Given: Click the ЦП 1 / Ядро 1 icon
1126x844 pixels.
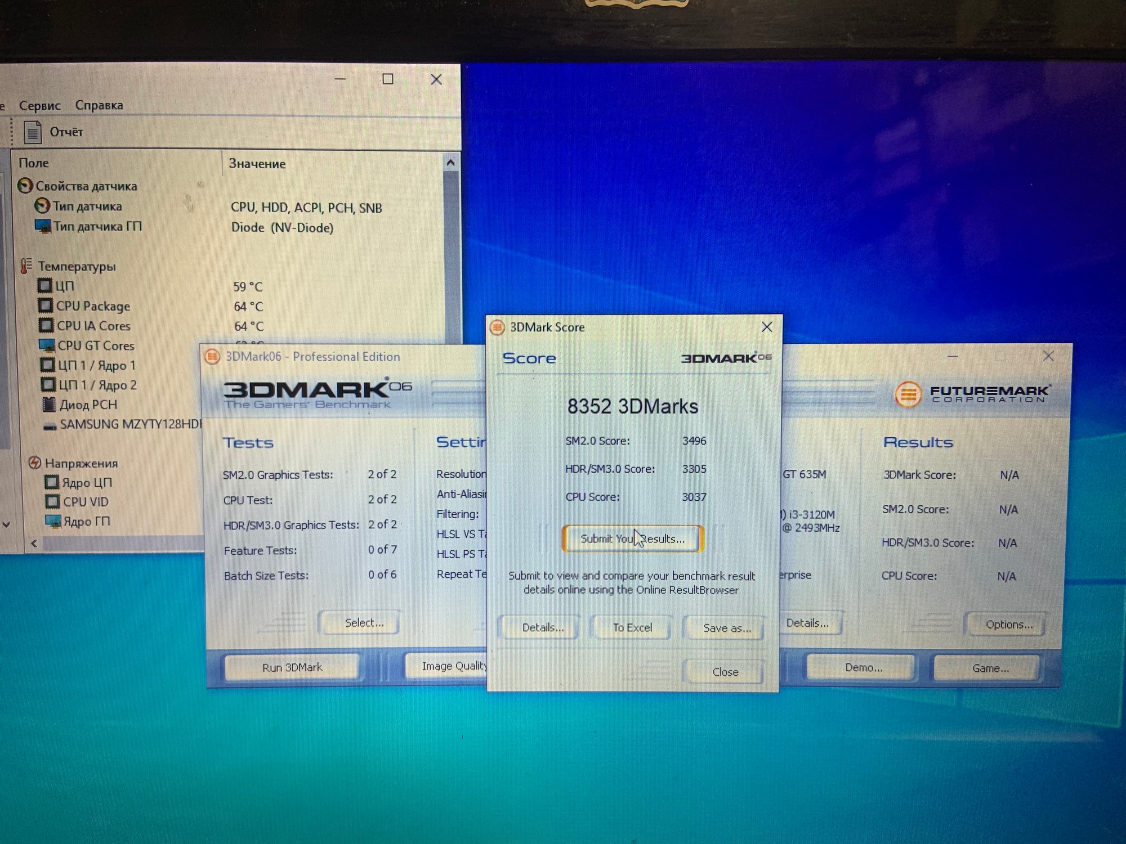Looking at the screenshot, I should (x=48, y=365).
